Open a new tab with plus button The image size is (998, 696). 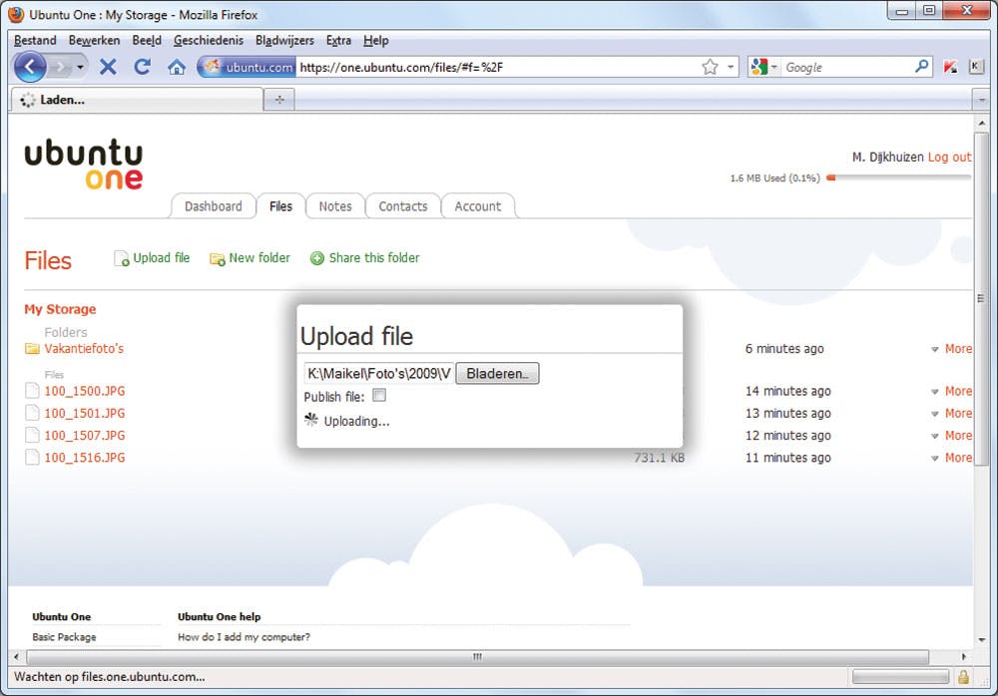[279, 100]
